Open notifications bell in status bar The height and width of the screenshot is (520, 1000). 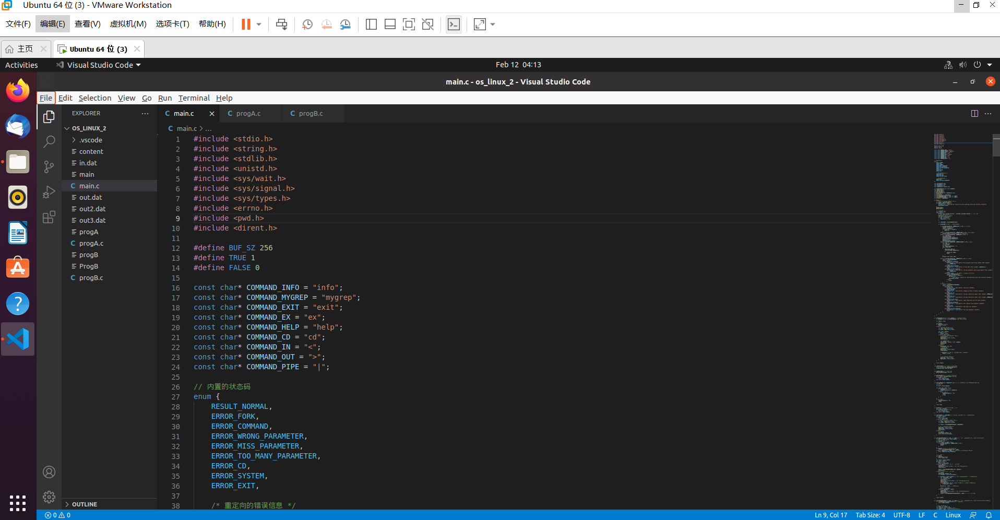click(989, 515)
